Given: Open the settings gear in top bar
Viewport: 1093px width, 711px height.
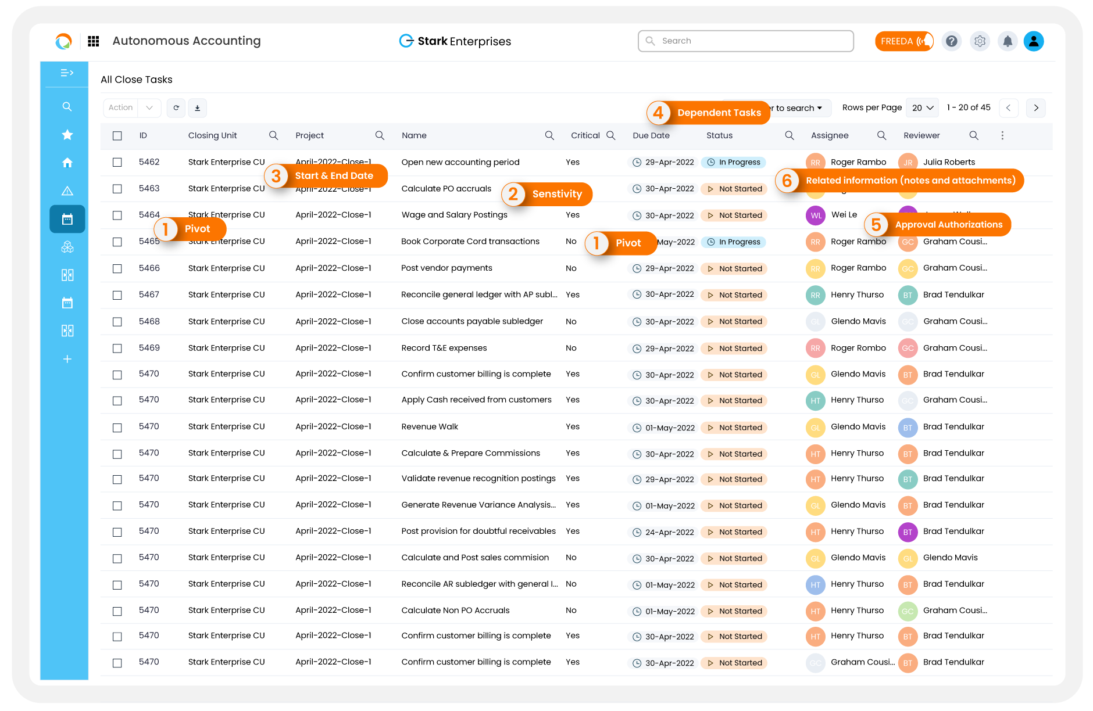Looking at the screenshot, I should pos(980,41).
